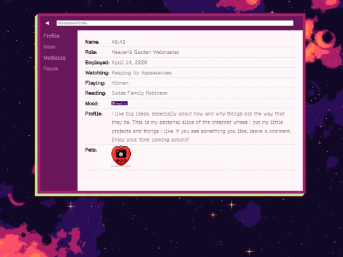Click the Role: field label
343x257 pixels.
pyautogui.click(x=91, y=52)
